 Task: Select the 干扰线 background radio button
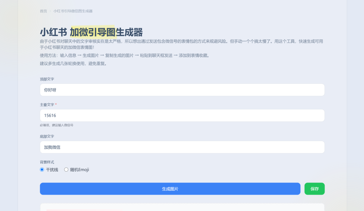[42, 169]
